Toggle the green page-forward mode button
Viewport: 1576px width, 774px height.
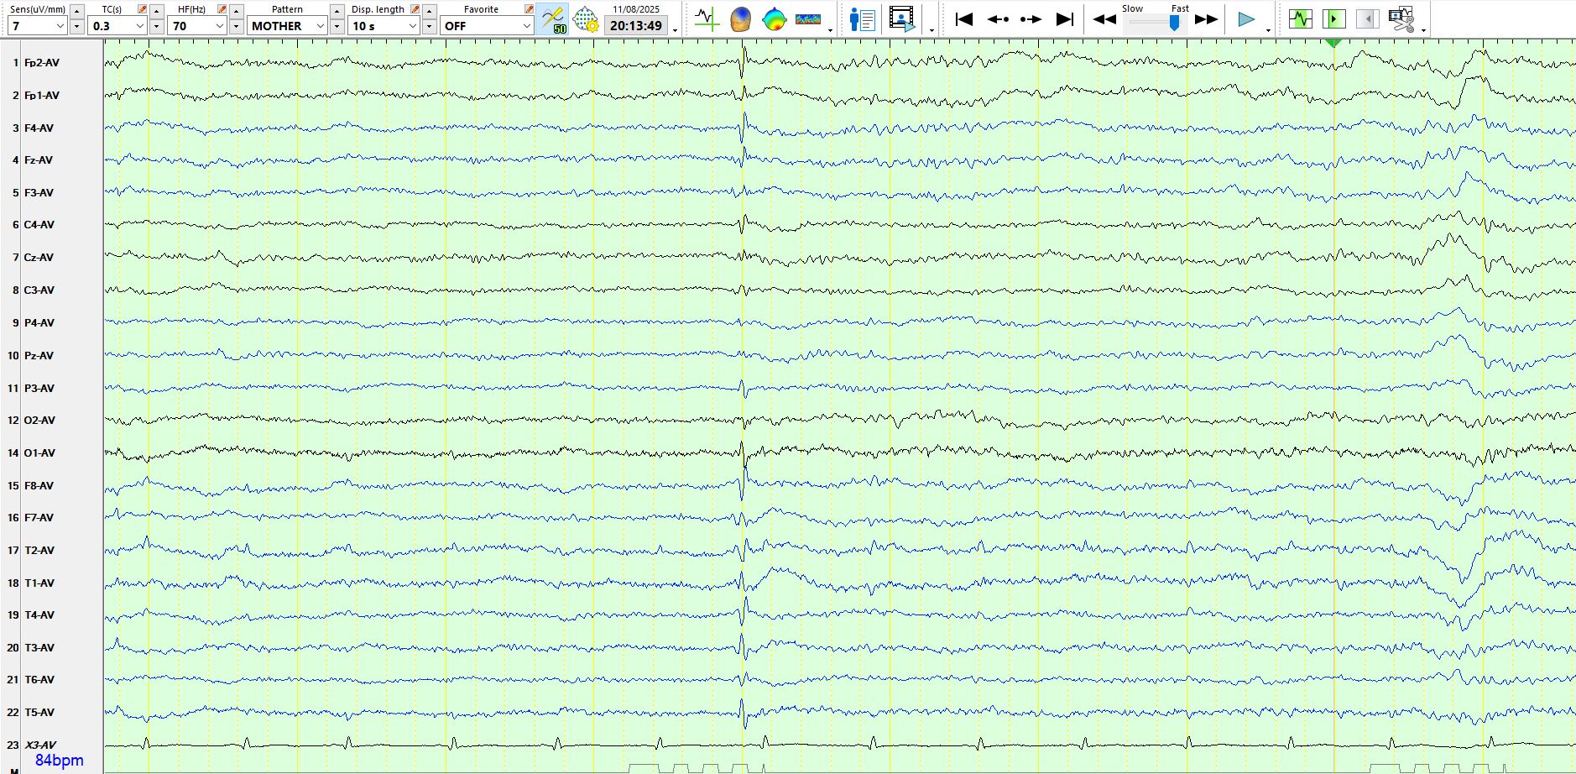[1333, 18]
